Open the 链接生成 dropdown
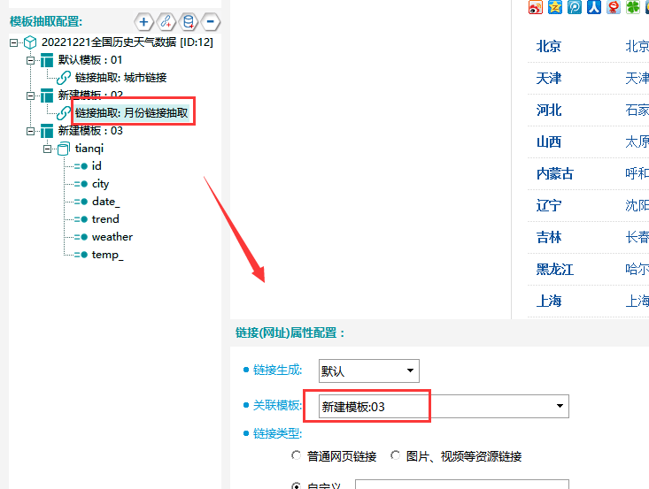The image size is (649, 489). [x=368, y=371]
